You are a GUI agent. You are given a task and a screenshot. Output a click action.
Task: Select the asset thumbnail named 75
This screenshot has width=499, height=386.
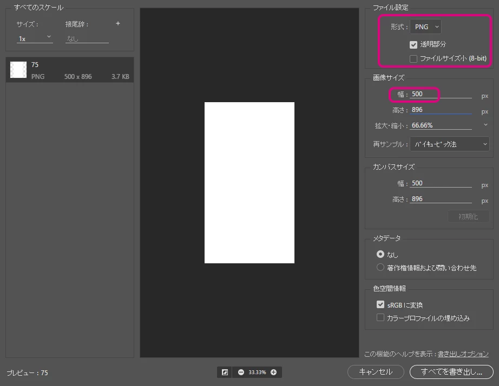click(x=18, y=70)
